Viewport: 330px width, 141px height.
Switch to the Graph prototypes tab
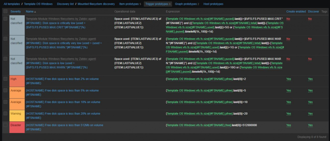click(187, 4)
